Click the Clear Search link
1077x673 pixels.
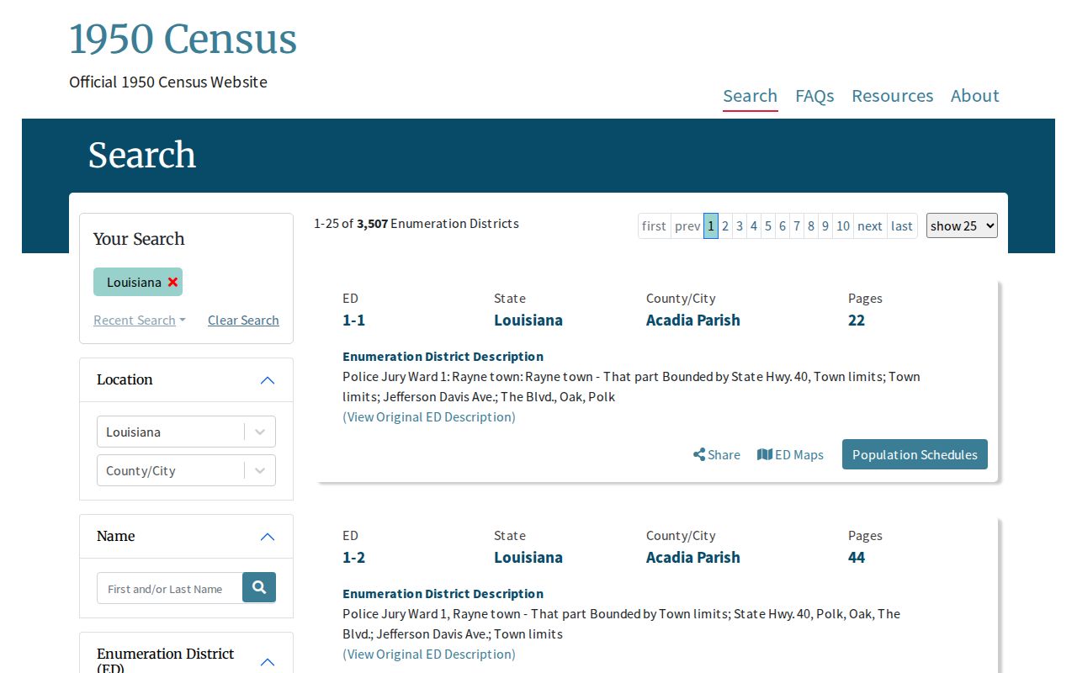[x=243, y=320]
